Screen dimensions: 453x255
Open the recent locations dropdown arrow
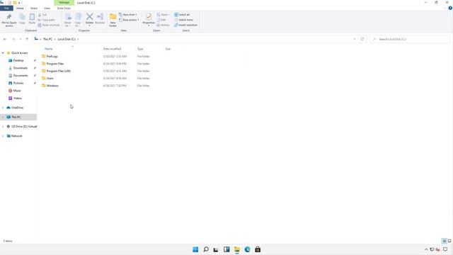click(21, 39)
